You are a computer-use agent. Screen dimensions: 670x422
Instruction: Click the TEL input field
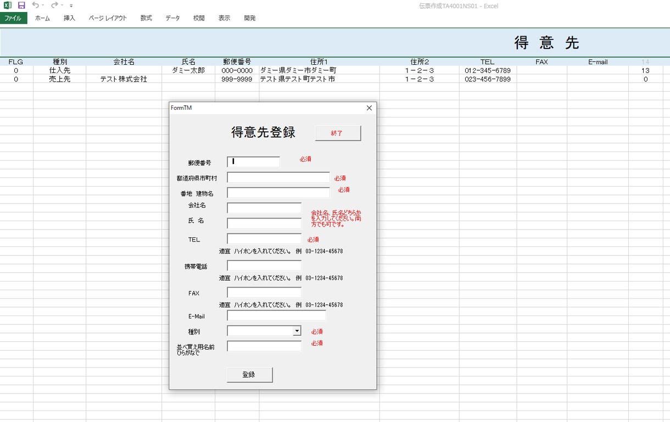click(x=264, y=239)
